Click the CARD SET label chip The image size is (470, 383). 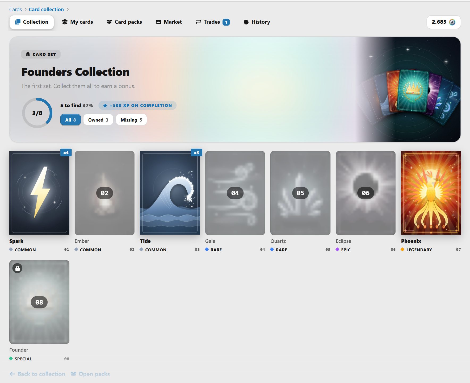pyautogui.click(x=41, y=54)
